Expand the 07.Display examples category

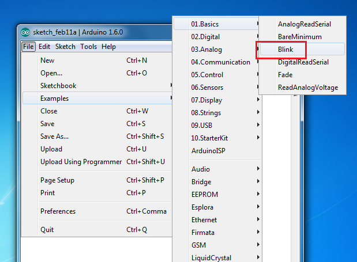pyautogui.click(x=217, y=100)
